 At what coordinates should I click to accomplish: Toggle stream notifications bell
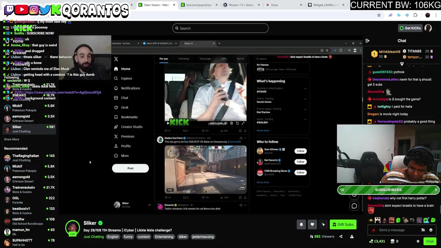click(301, 225)
